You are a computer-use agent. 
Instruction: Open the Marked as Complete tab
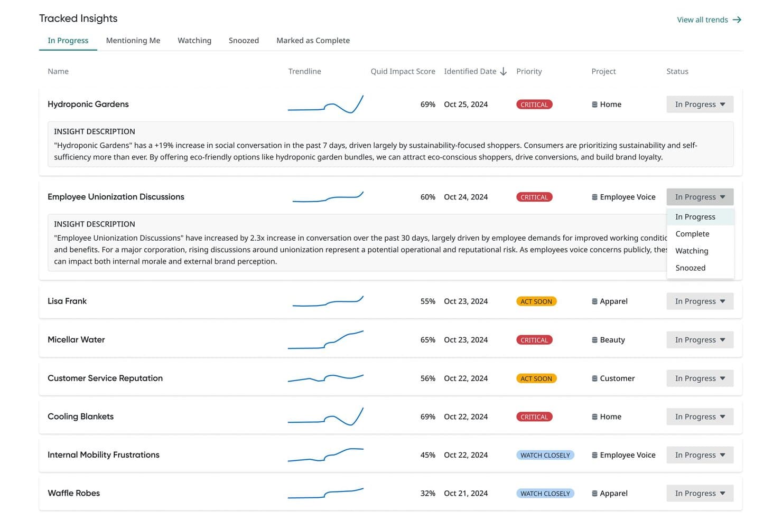point(313,41)
